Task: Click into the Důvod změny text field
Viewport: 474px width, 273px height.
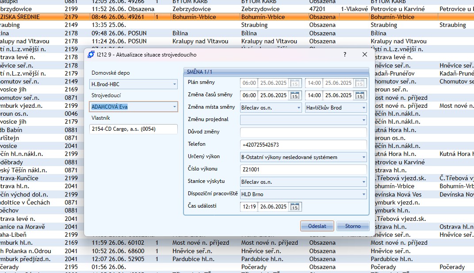Action: (x=303, y=132)
